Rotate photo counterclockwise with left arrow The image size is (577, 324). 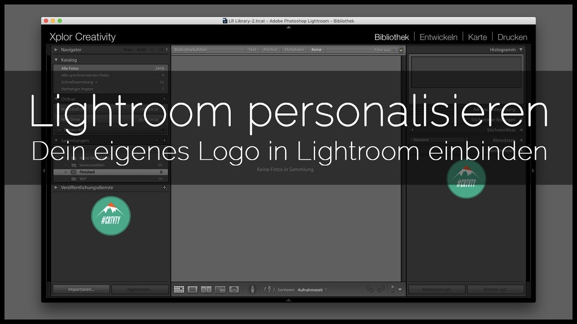pyautogui.click(x=370, y=289)
